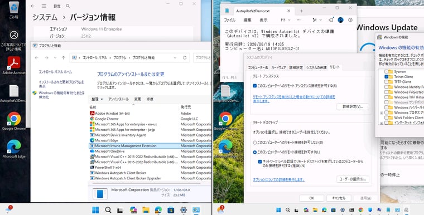
Task: Open the Remote Assistance details link
Action: [x=294, y=99]
